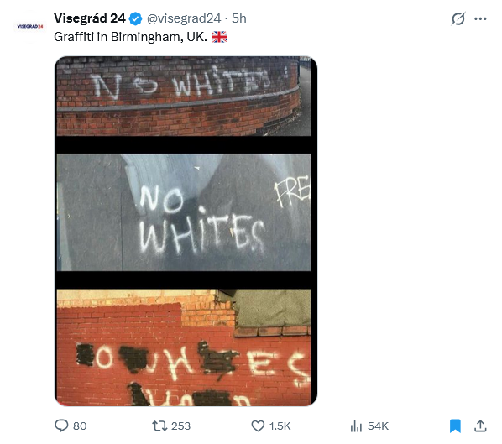Click the share upload icon

pos(480,426)
